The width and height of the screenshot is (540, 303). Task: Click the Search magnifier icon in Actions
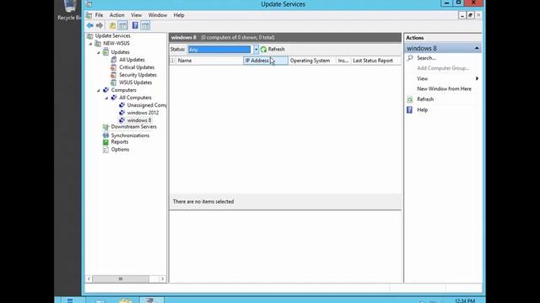410,58
